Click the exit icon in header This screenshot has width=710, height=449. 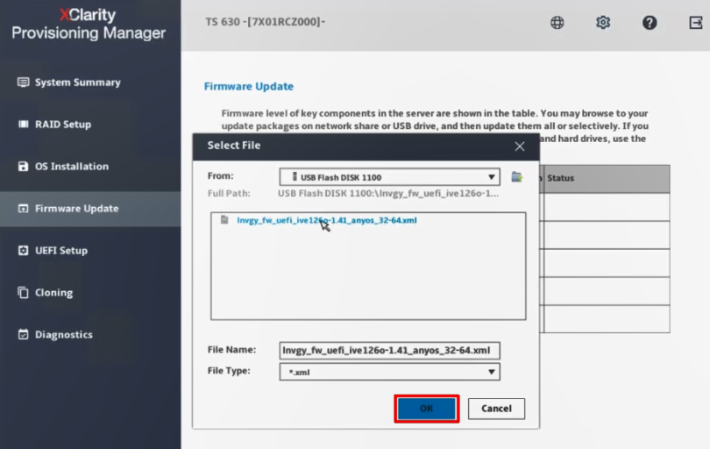(696, 23)
